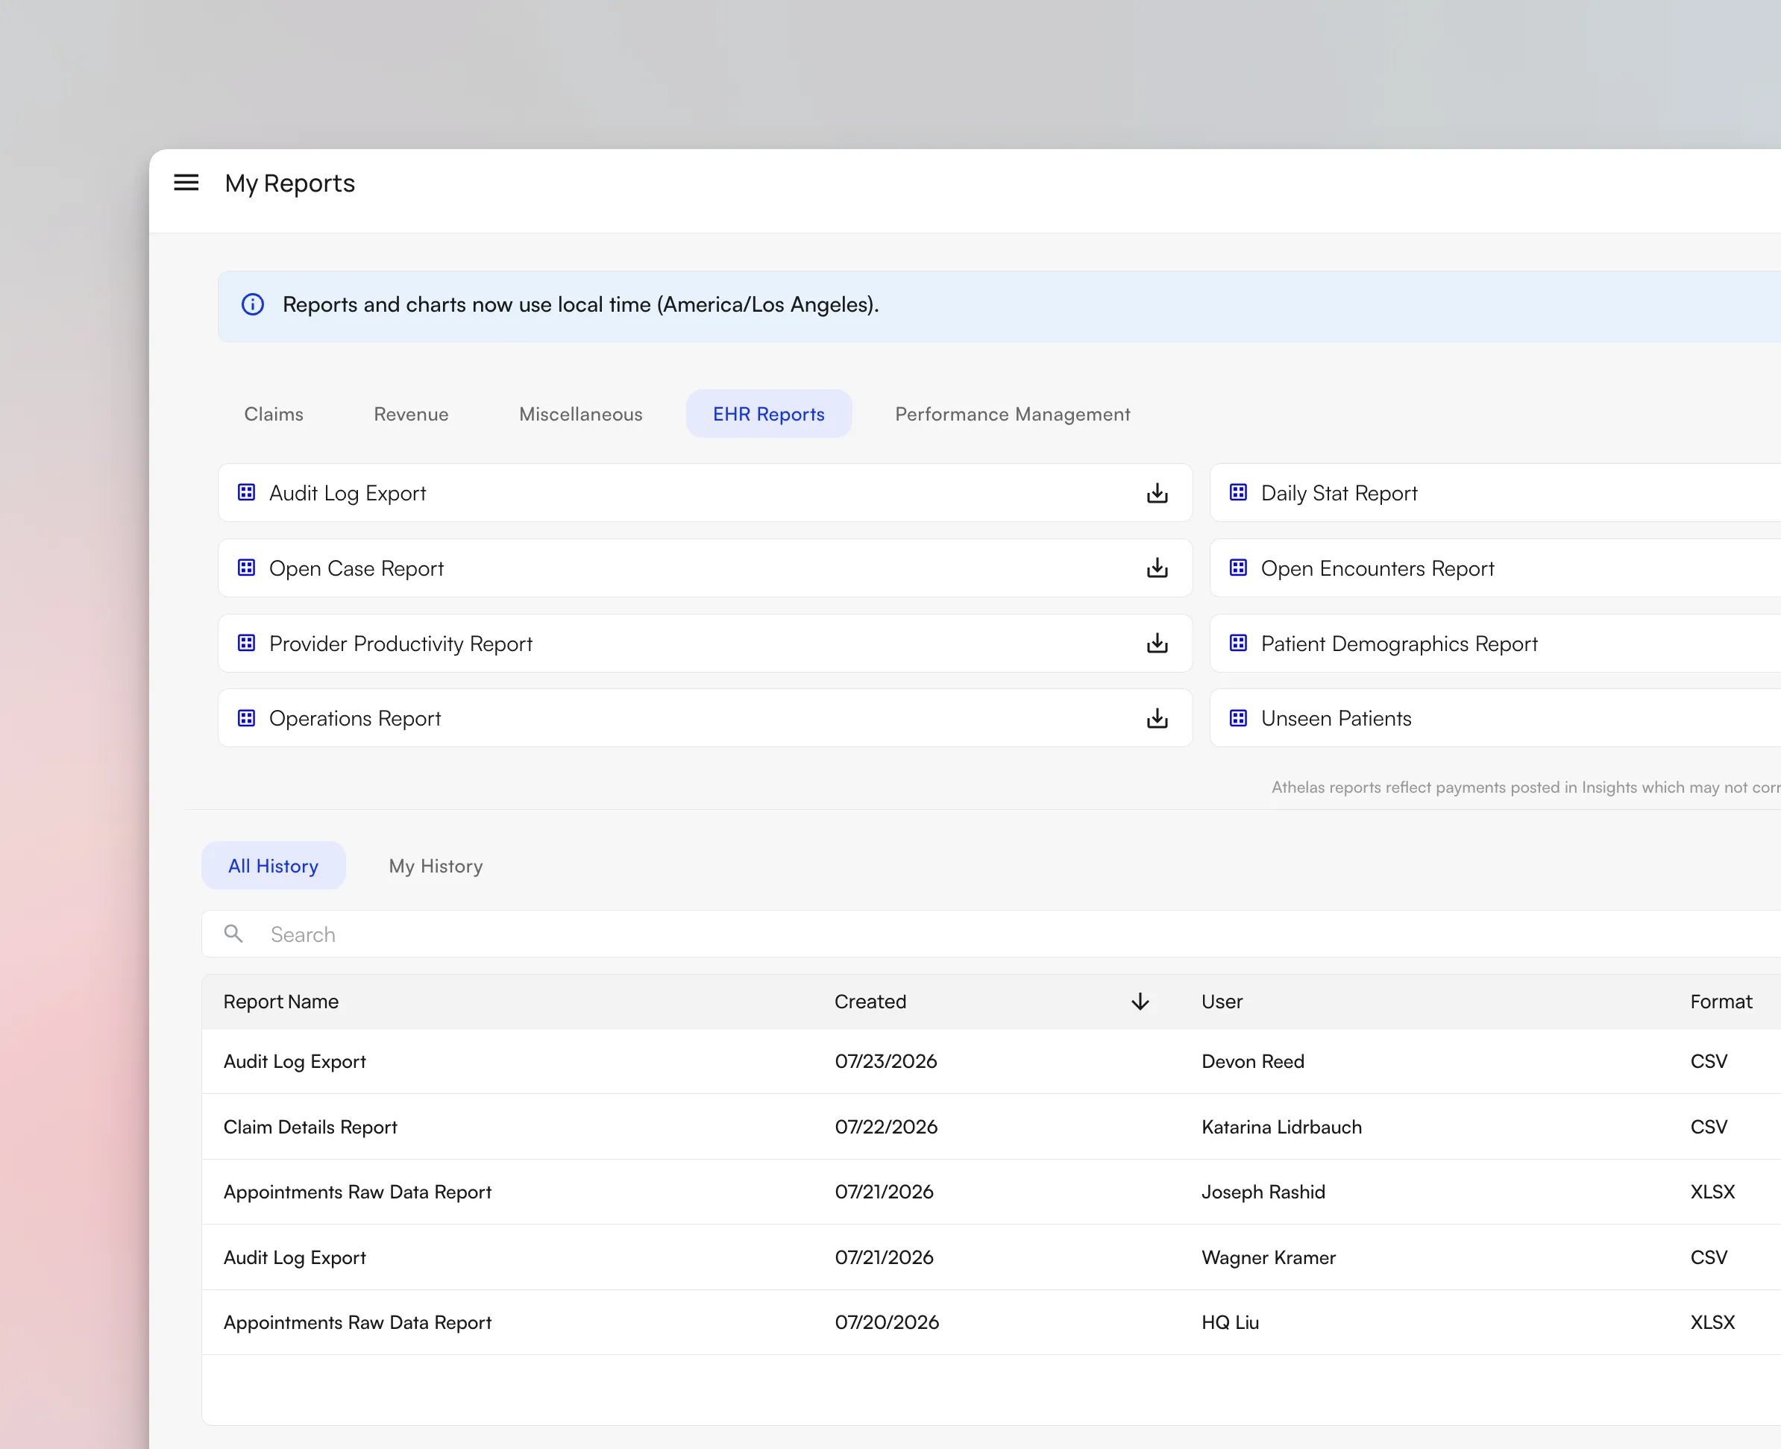
Task: Click user name Wagner Kramer
Action: coord(1269,1258)
